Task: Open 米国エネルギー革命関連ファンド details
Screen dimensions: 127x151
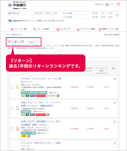Action: tap(41, 123)
